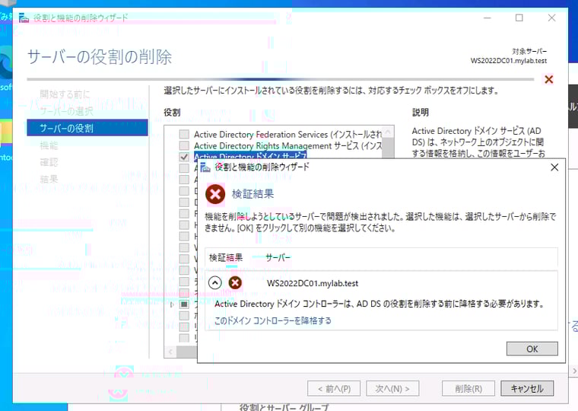
Task: Click the red X error mark under target server
Action: pos(548,79)
